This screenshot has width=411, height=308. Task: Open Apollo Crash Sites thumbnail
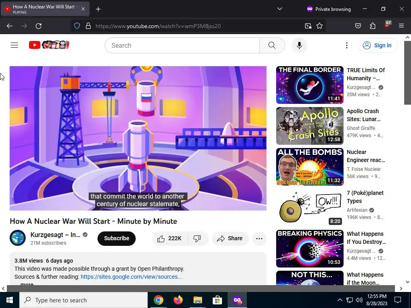point(309,126)
